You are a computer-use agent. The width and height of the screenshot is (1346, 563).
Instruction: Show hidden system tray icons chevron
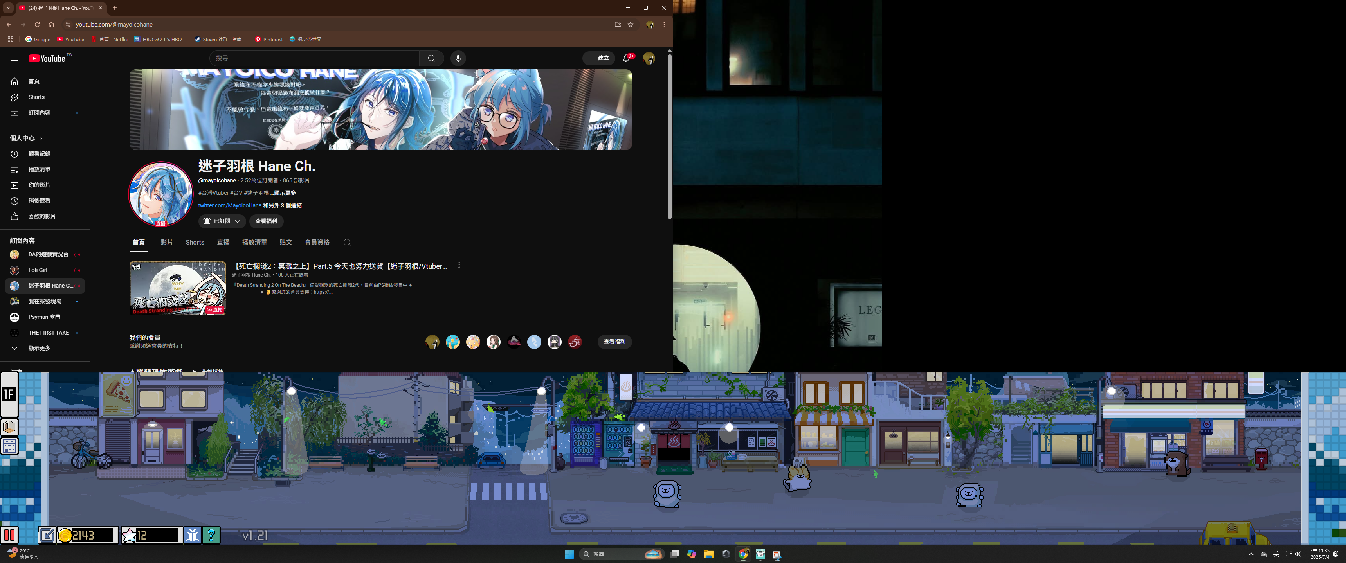1251,554
